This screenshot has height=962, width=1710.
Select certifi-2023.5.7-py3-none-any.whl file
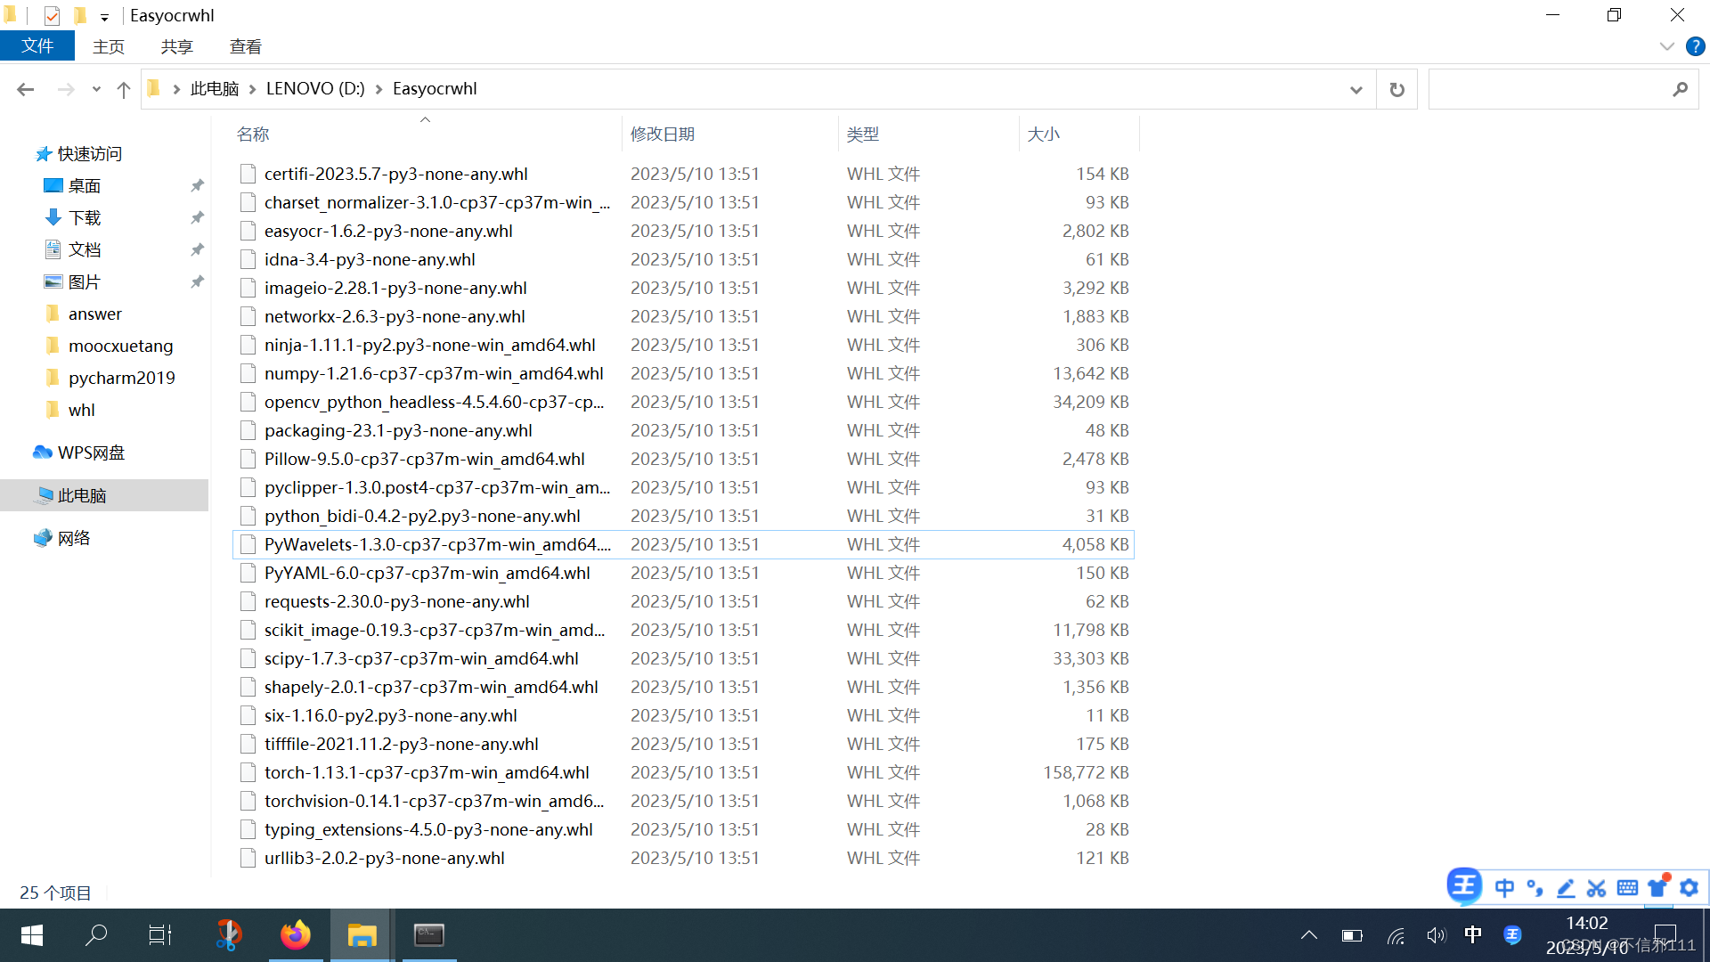[395, 174]
